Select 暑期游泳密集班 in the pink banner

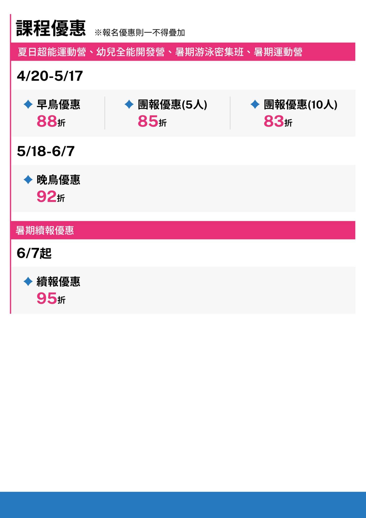[x=209, y=52]
